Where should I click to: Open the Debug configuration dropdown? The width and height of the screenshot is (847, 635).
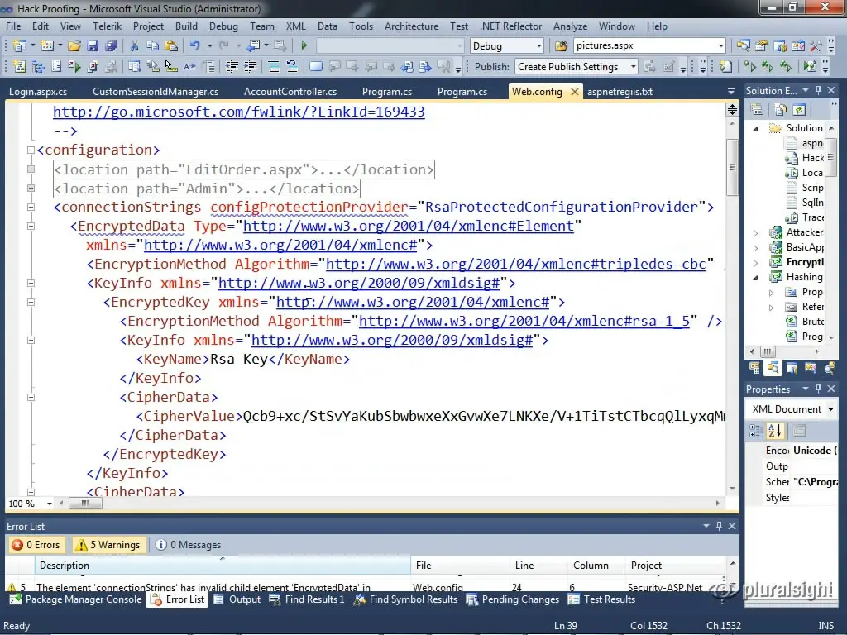(538, 46)
